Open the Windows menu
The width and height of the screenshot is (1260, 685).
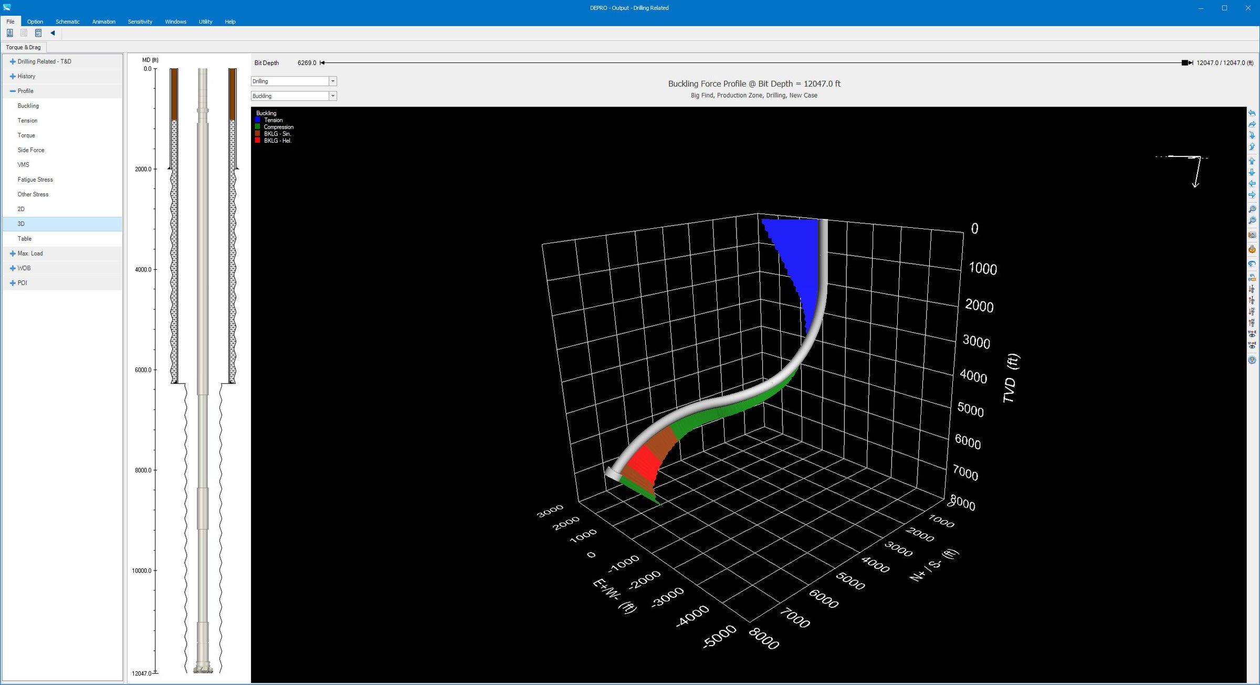176,22
